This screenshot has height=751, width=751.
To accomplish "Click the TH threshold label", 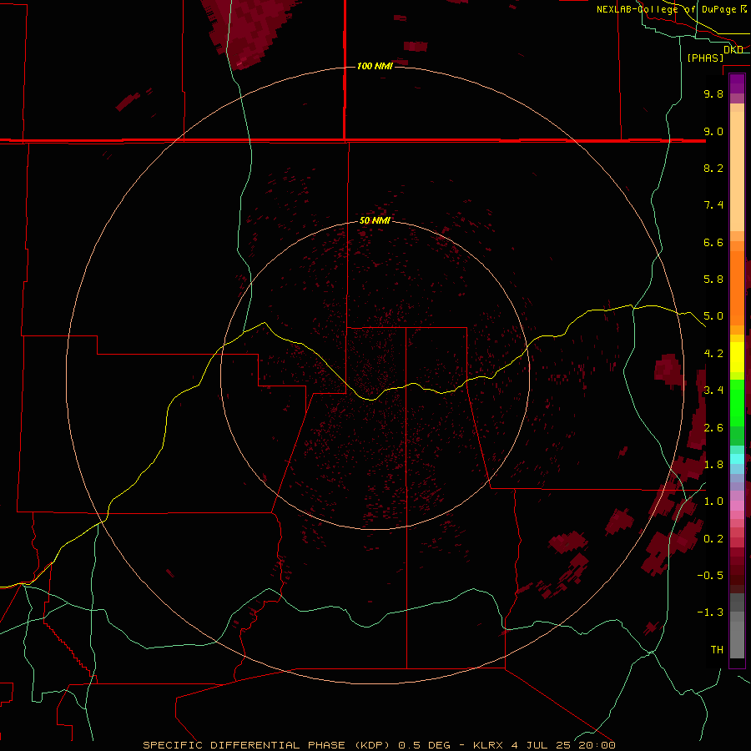I will tap(717, 650).
